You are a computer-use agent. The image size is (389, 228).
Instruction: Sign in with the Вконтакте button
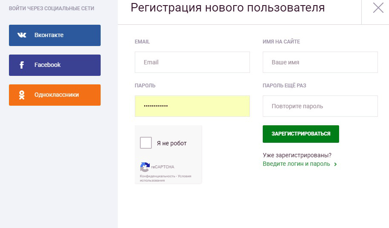(x=55, y=35)
